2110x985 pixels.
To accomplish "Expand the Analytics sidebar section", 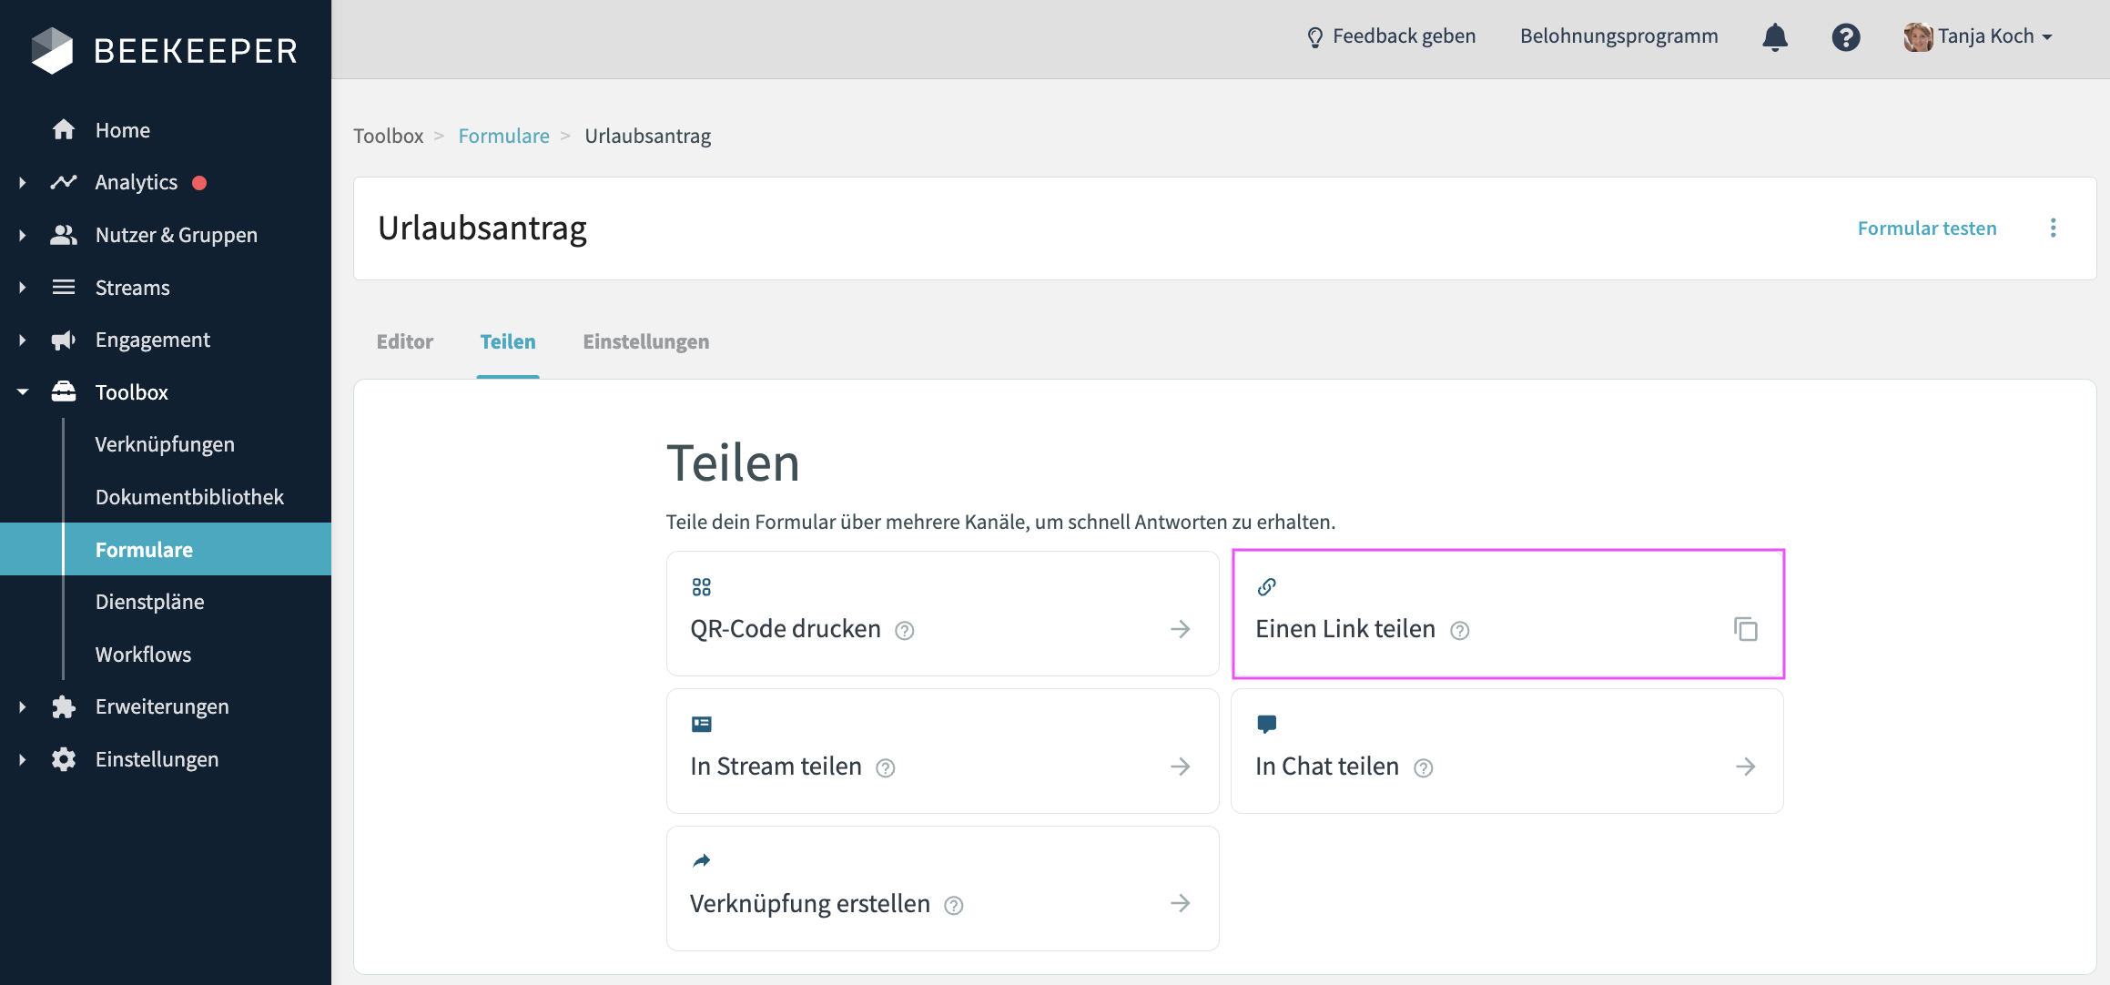I will pos(23,182).
